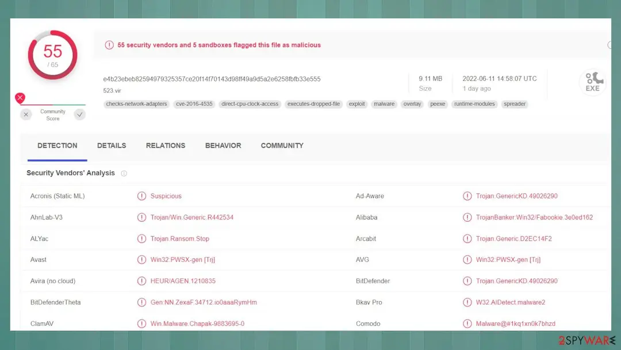Viewport: 621px width, 350px height.
Task: Click warning icon for Comodo detection
Action: [467, 324]
